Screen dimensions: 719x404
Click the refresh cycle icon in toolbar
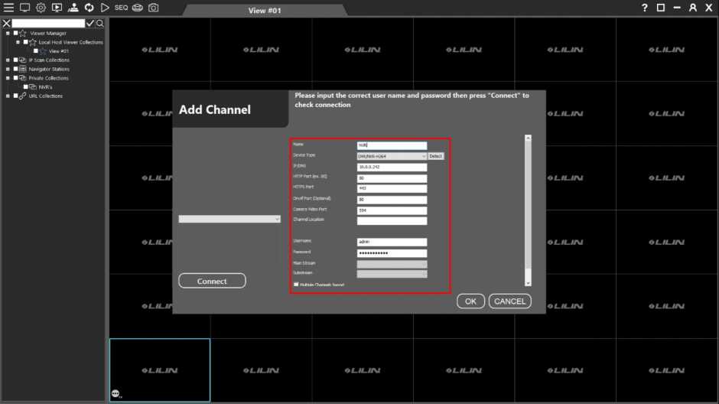click(x=89, y=8)
